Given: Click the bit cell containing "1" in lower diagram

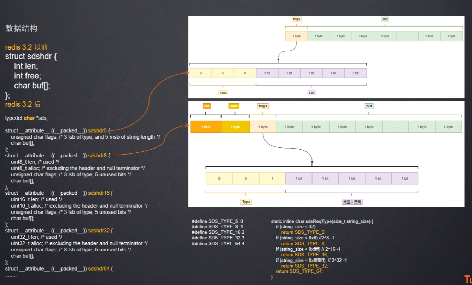Looking at the screenshot, I should [x=272, y=178].
